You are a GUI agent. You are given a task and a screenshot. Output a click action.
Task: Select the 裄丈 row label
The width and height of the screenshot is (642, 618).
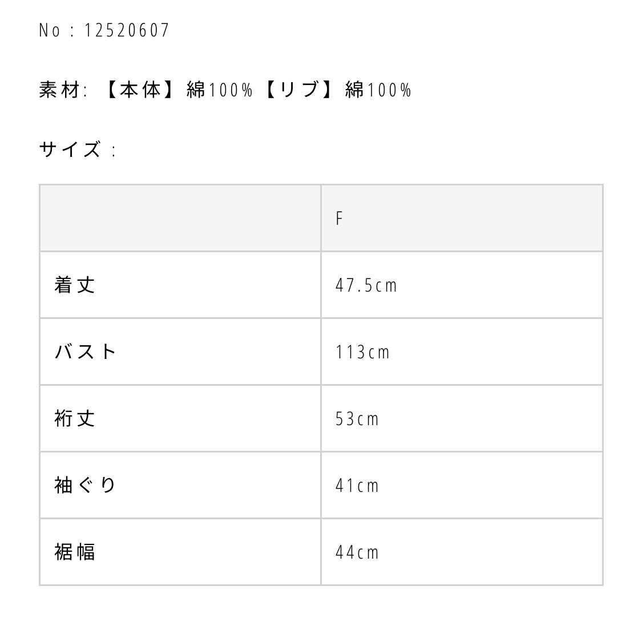click(75, 418)
